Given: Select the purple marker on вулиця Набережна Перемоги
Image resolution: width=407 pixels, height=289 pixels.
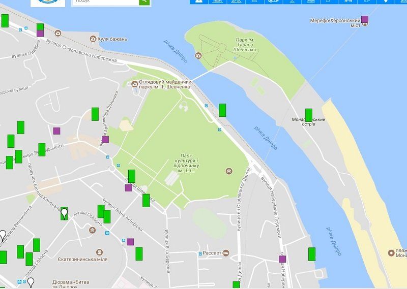Looking at the screenshot, I should (x=282, y=259).
